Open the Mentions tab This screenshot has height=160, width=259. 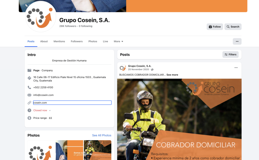click(x=59, y=41)
